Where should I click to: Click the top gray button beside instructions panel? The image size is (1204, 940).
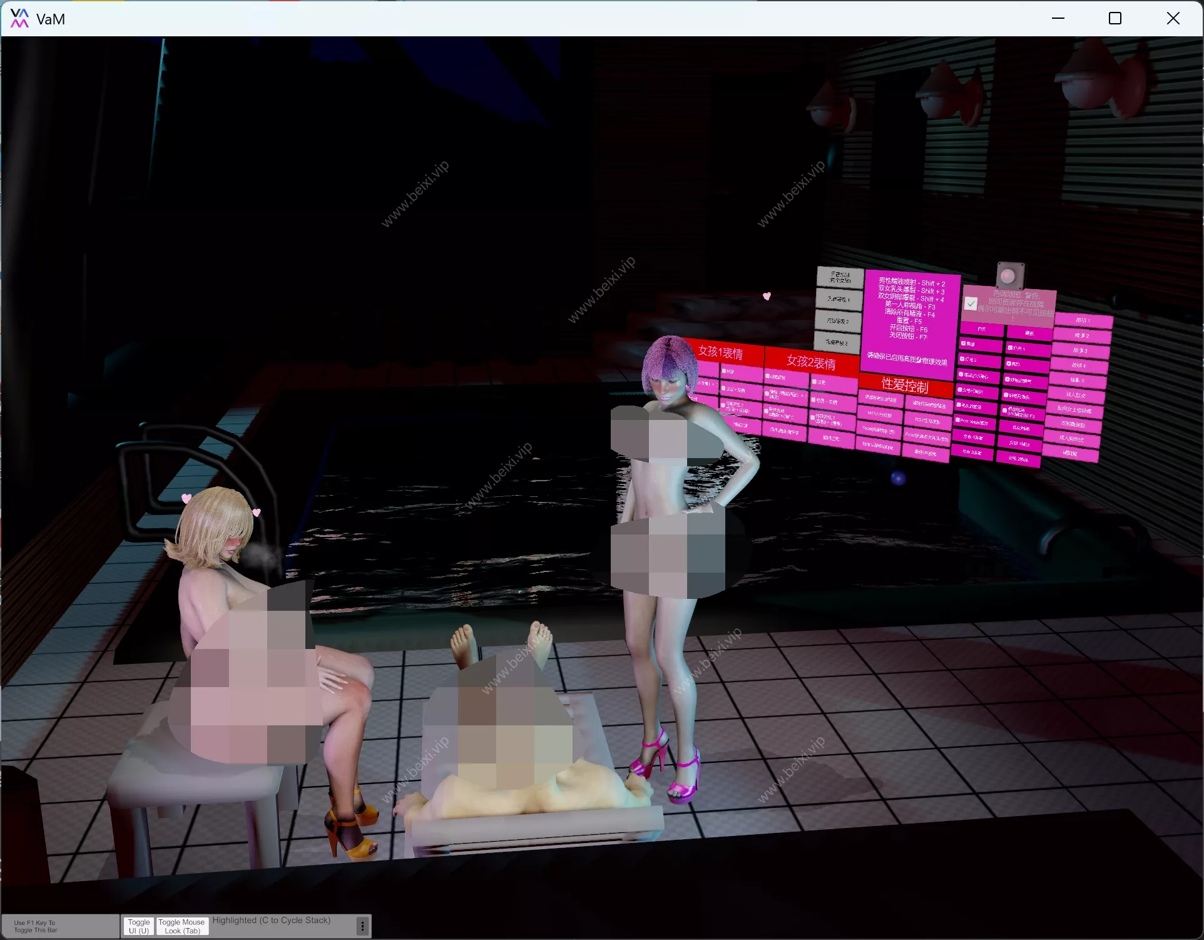840,277
